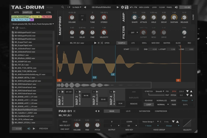This screenshot has height=138, width=207.
Task: Save preset with the floppy disk icon
Action: coord(126,7)
